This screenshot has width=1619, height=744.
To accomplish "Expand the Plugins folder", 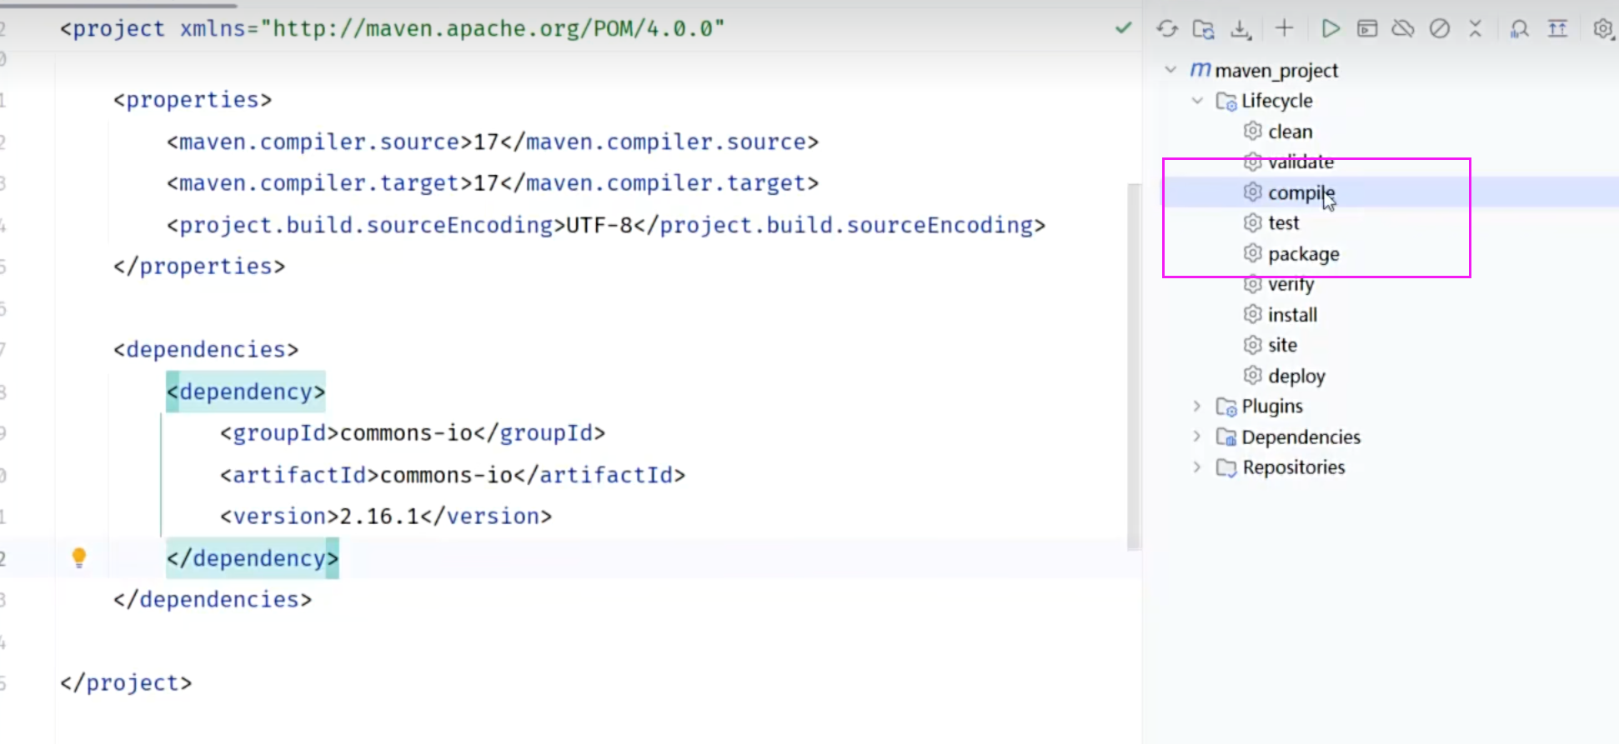I will coord(1197,407).
